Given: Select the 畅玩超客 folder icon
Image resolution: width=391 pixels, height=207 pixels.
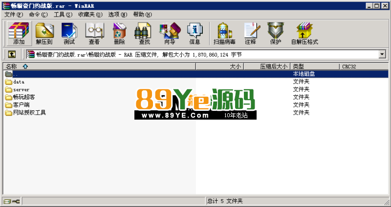Looking at the screenshot, I should (x=9, y=97).
